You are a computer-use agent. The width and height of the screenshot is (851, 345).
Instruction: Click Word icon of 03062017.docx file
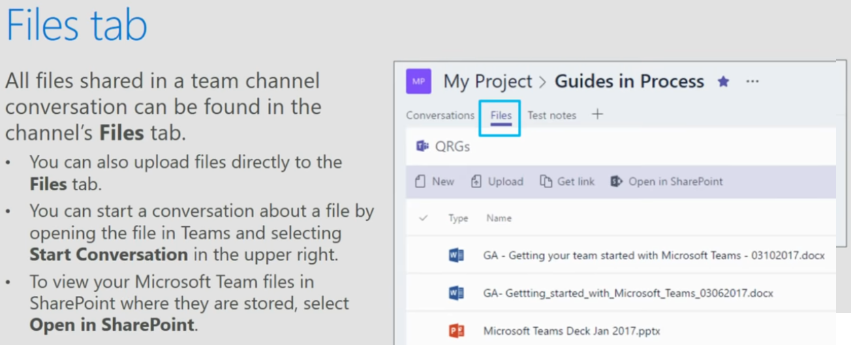(457, 293)
